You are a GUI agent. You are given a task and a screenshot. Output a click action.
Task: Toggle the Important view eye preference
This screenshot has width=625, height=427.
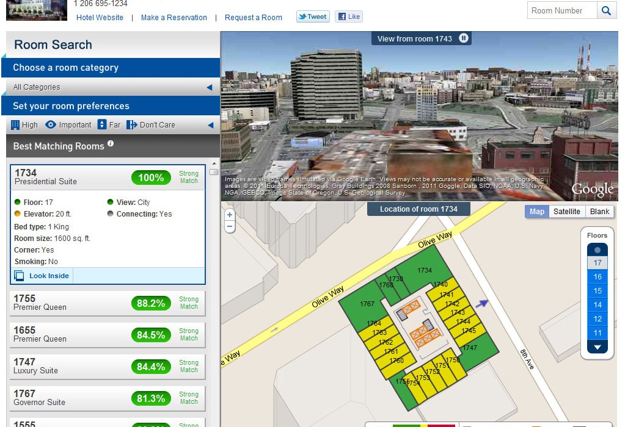pos(51,125)
